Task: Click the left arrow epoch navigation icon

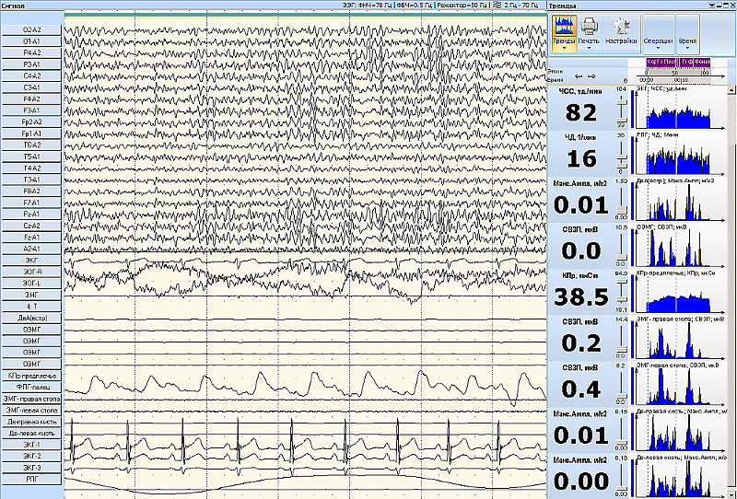Action: (x=578, y=75)
